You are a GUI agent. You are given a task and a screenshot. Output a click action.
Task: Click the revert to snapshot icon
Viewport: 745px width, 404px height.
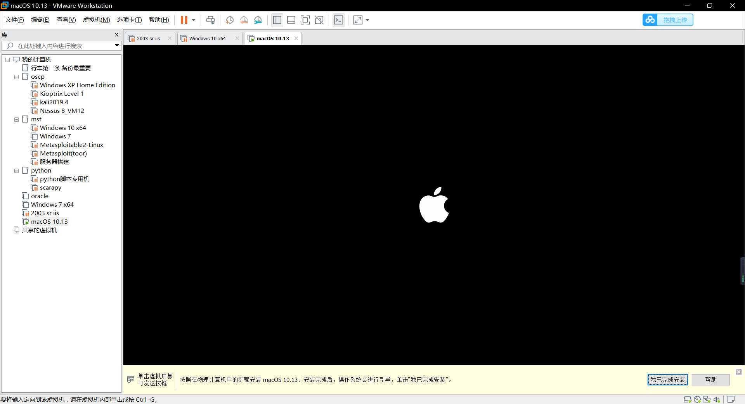coord(244,20)
